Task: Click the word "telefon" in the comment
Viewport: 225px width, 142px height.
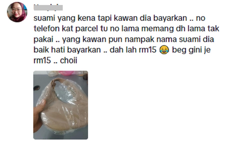Action: (47, 28)
